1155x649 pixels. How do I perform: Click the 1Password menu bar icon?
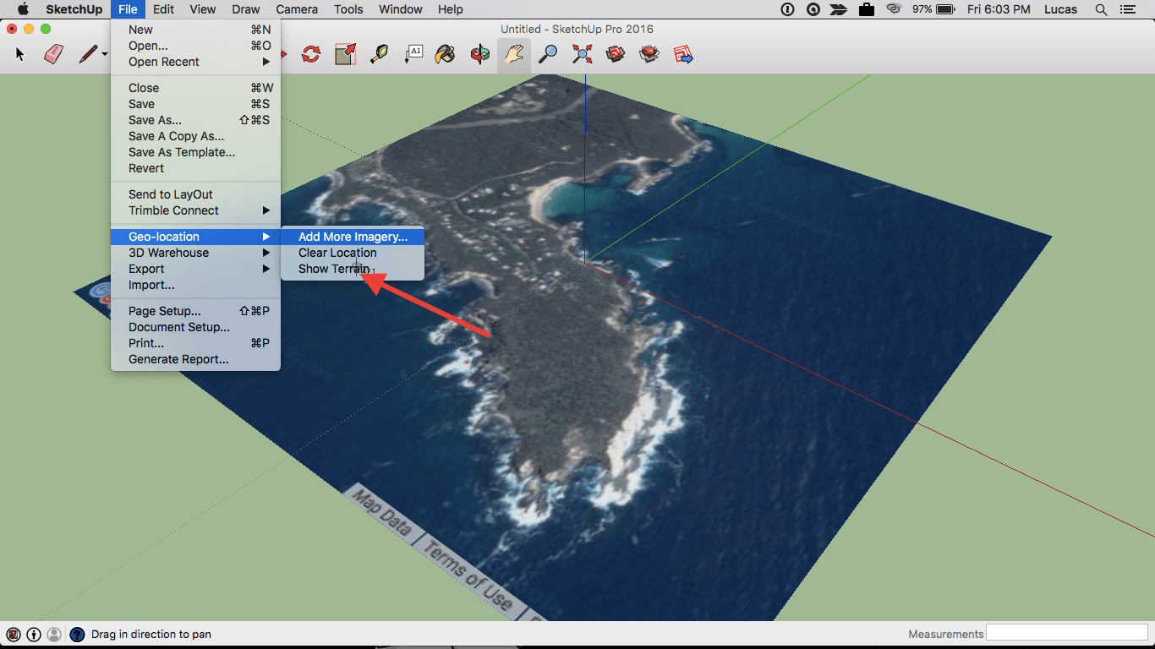788,9
